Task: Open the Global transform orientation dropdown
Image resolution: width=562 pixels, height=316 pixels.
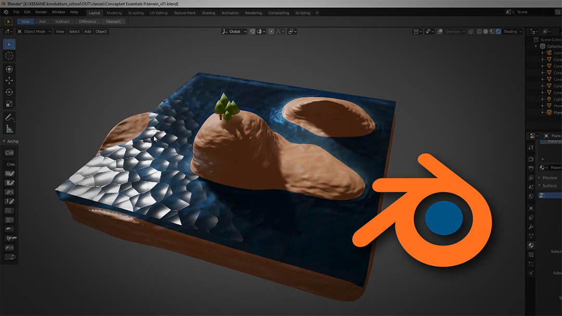Action: tap(235, 32)
